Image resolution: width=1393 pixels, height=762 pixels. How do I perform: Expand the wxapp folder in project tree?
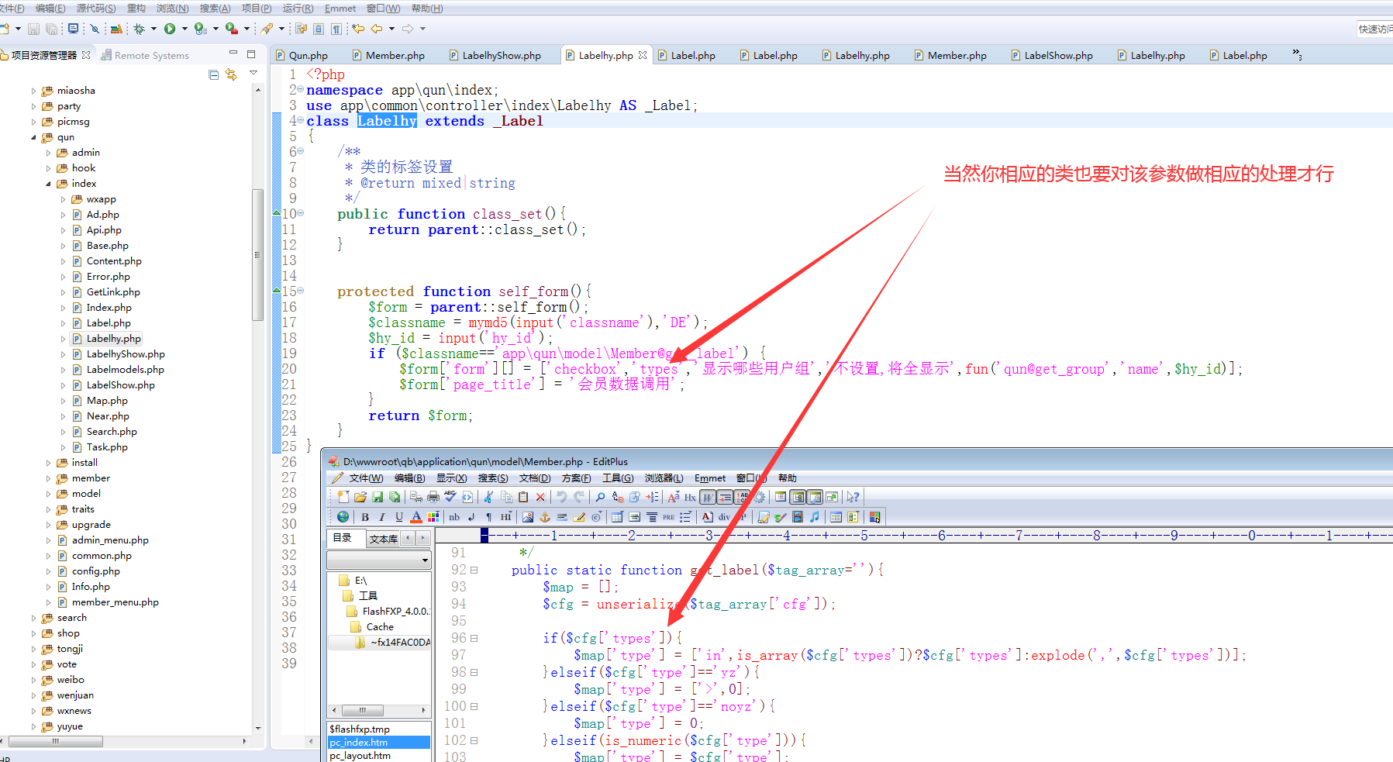click(x=64, y=199)
